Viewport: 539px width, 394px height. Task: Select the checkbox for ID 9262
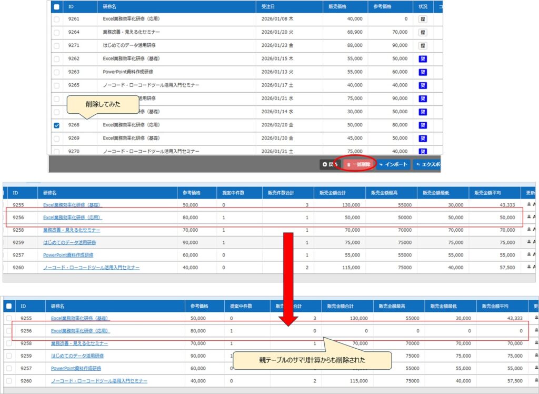tap(56, 59)
